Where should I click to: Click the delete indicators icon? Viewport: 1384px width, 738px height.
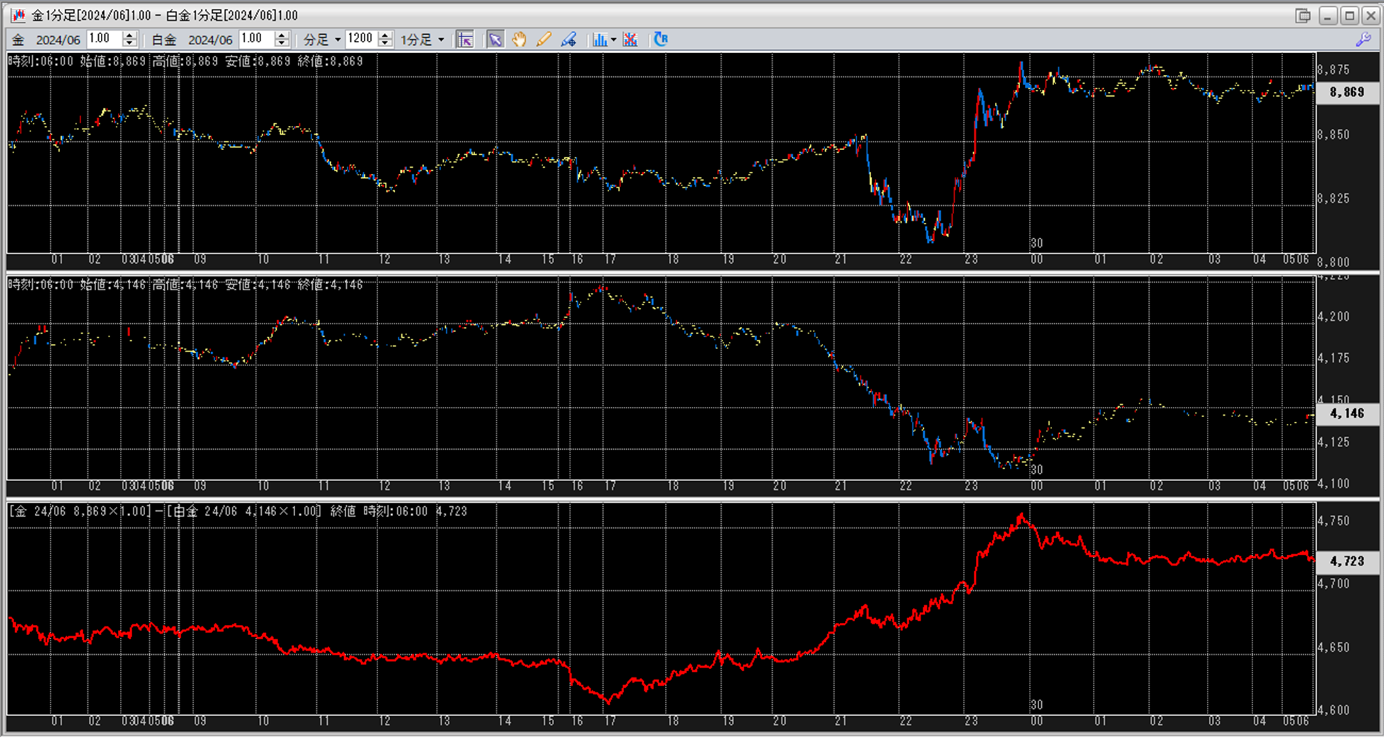tap(630, 40)
